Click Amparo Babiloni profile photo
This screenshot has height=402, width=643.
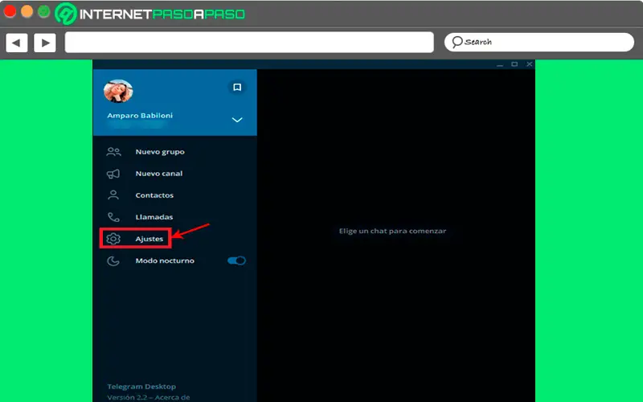click(118, 91)
